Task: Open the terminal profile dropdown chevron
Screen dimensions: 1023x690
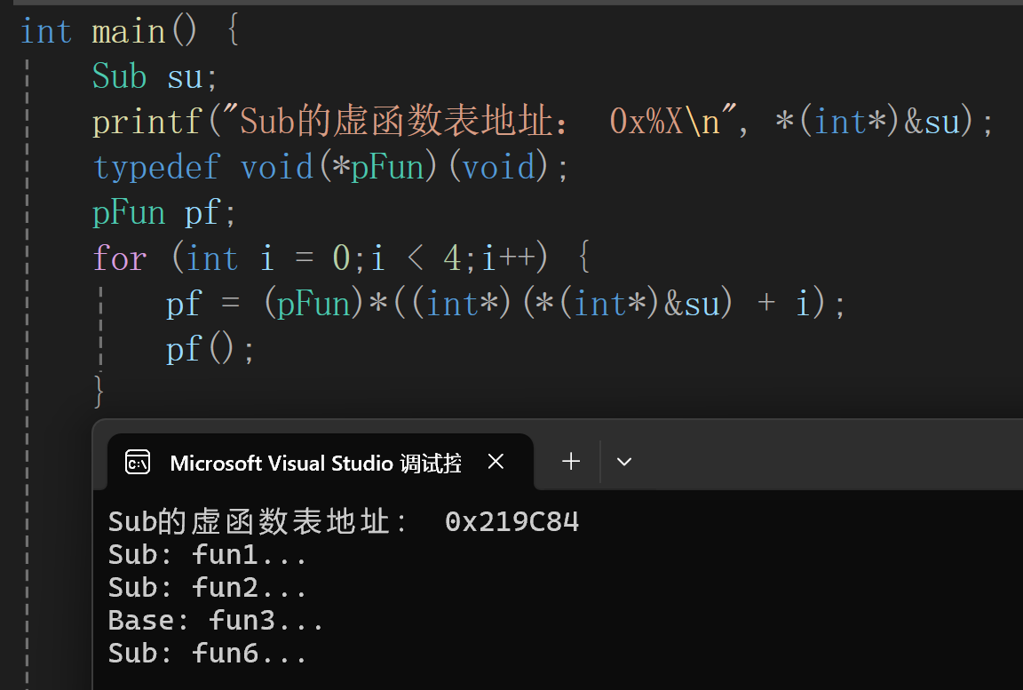Action: (x=623, y=461)
